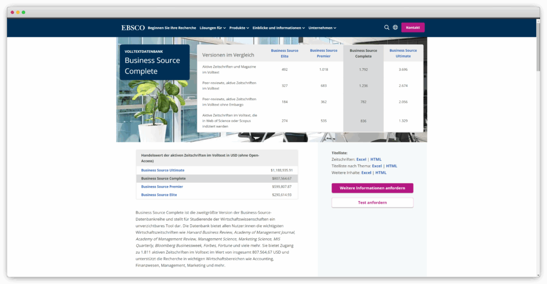Open Business Source Ultimate column header link
This screenshot has width=547, height=284.
(x=403, y=53)
